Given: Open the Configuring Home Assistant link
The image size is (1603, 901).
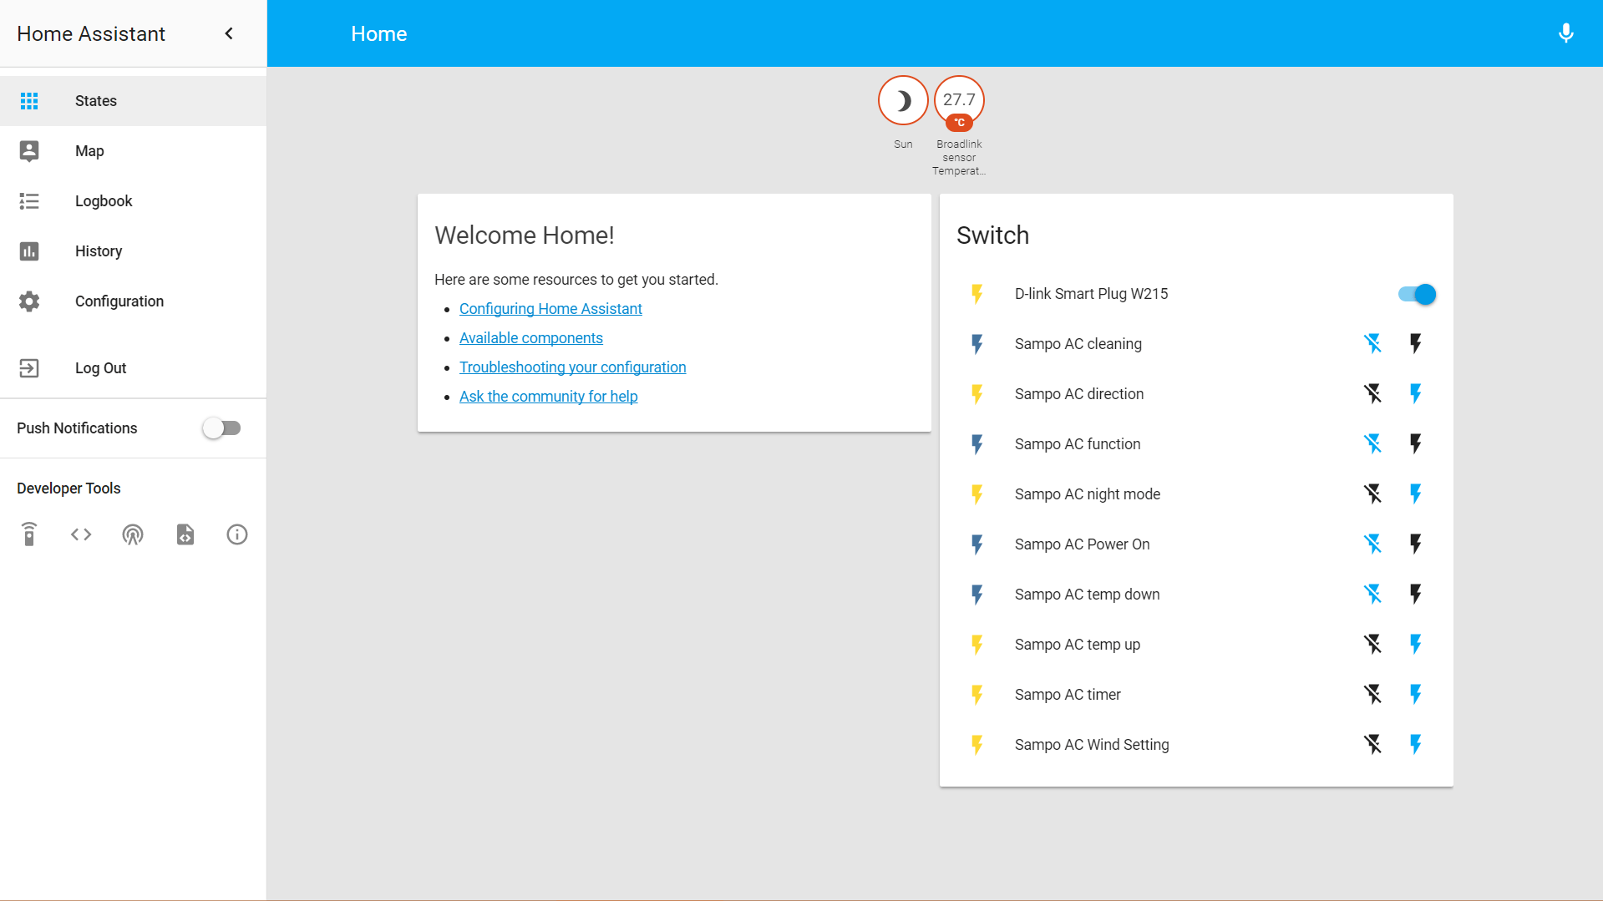Looking at the screenshot, I should (550, 309).
